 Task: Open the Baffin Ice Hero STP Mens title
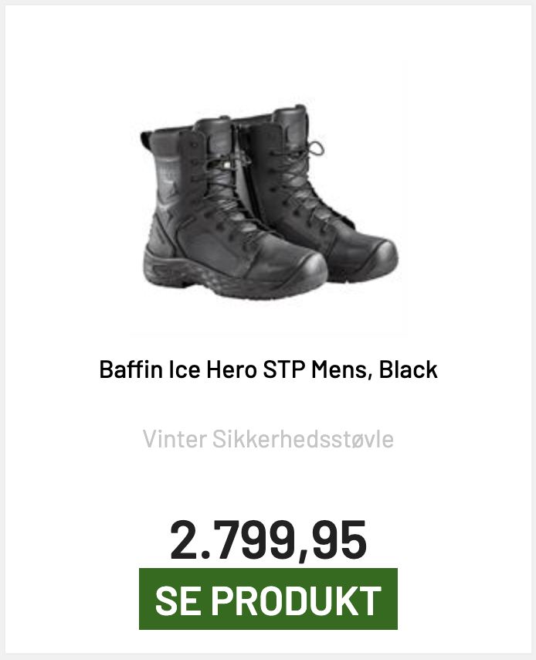click(x=268, y=369)
